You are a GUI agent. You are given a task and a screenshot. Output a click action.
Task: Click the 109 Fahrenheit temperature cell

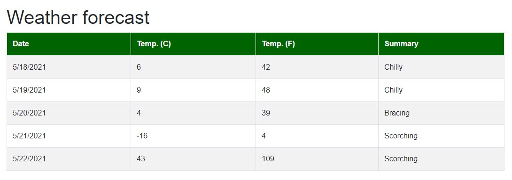[317, 159]
